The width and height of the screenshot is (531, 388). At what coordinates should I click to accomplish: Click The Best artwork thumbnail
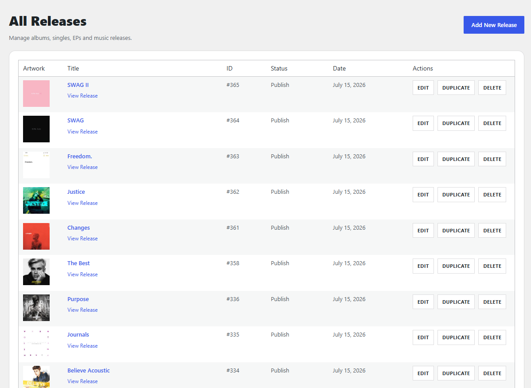click(x=36, y=272)
